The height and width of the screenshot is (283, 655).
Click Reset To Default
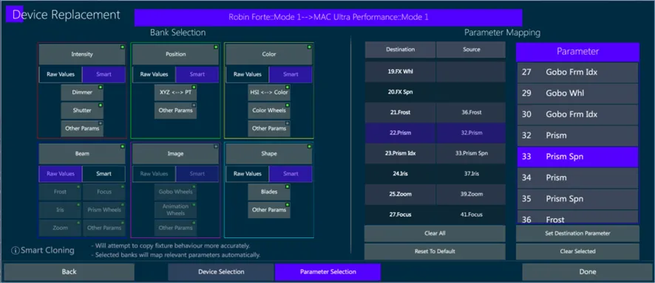tap(435, 251)
